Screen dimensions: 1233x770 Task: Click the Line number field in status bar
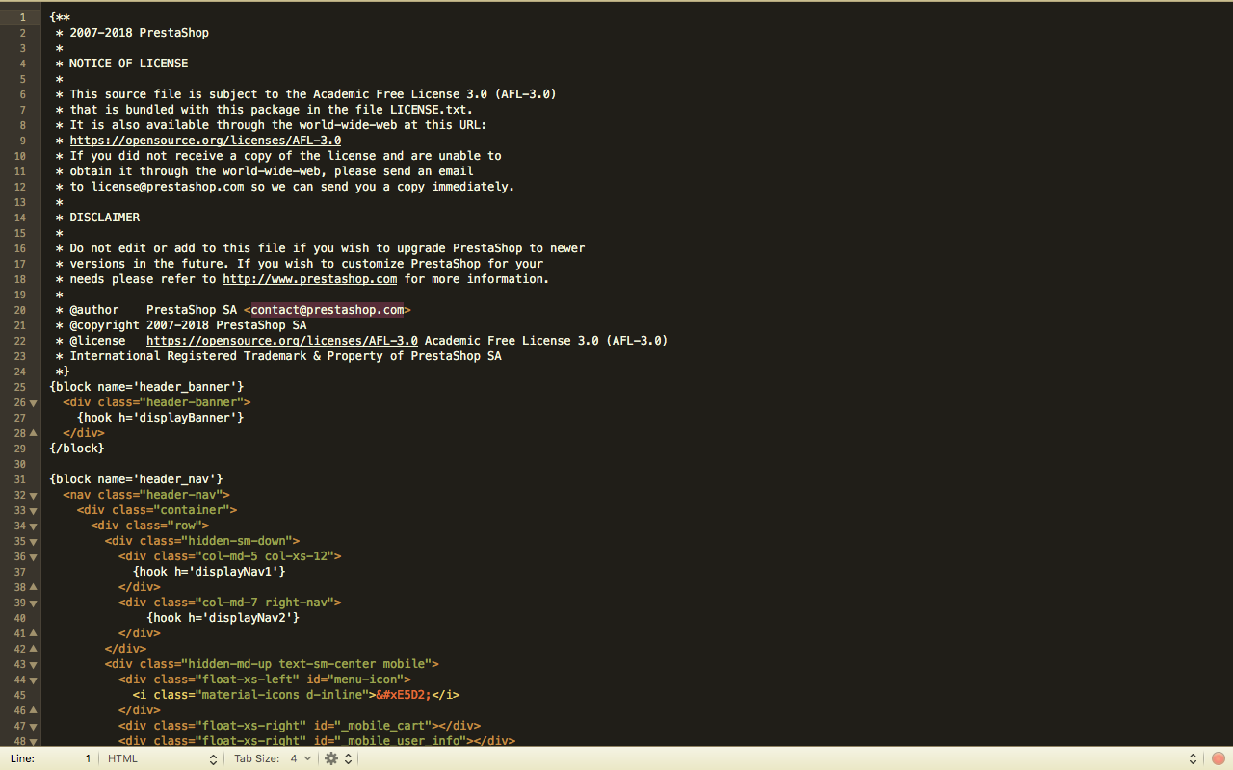51,758
